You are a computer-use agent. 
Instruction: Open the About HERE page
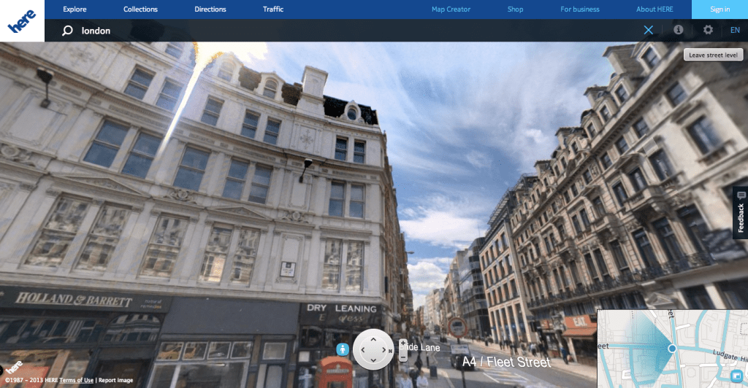pos(654,9)
